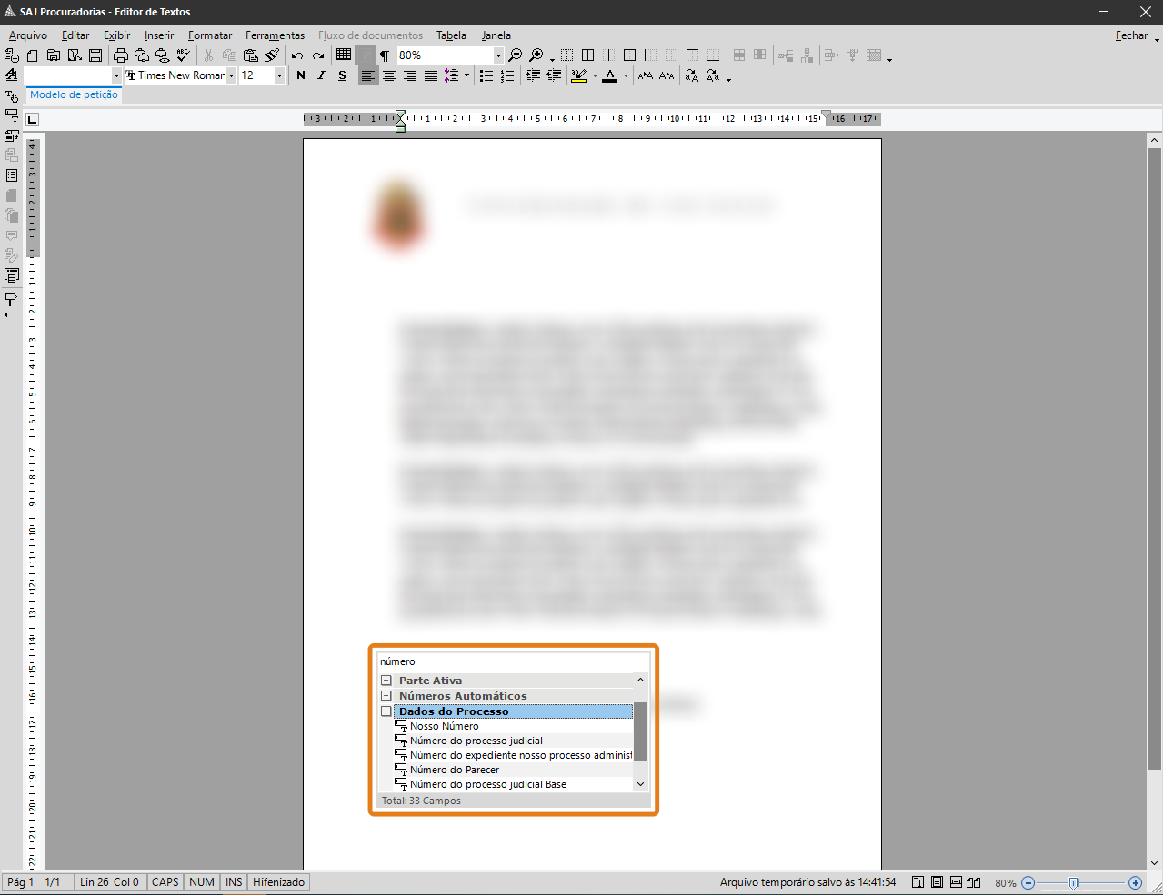The image size is (1163, 895).
Task: Toggle paragraph marks display
Action: (x=385, y=55)
